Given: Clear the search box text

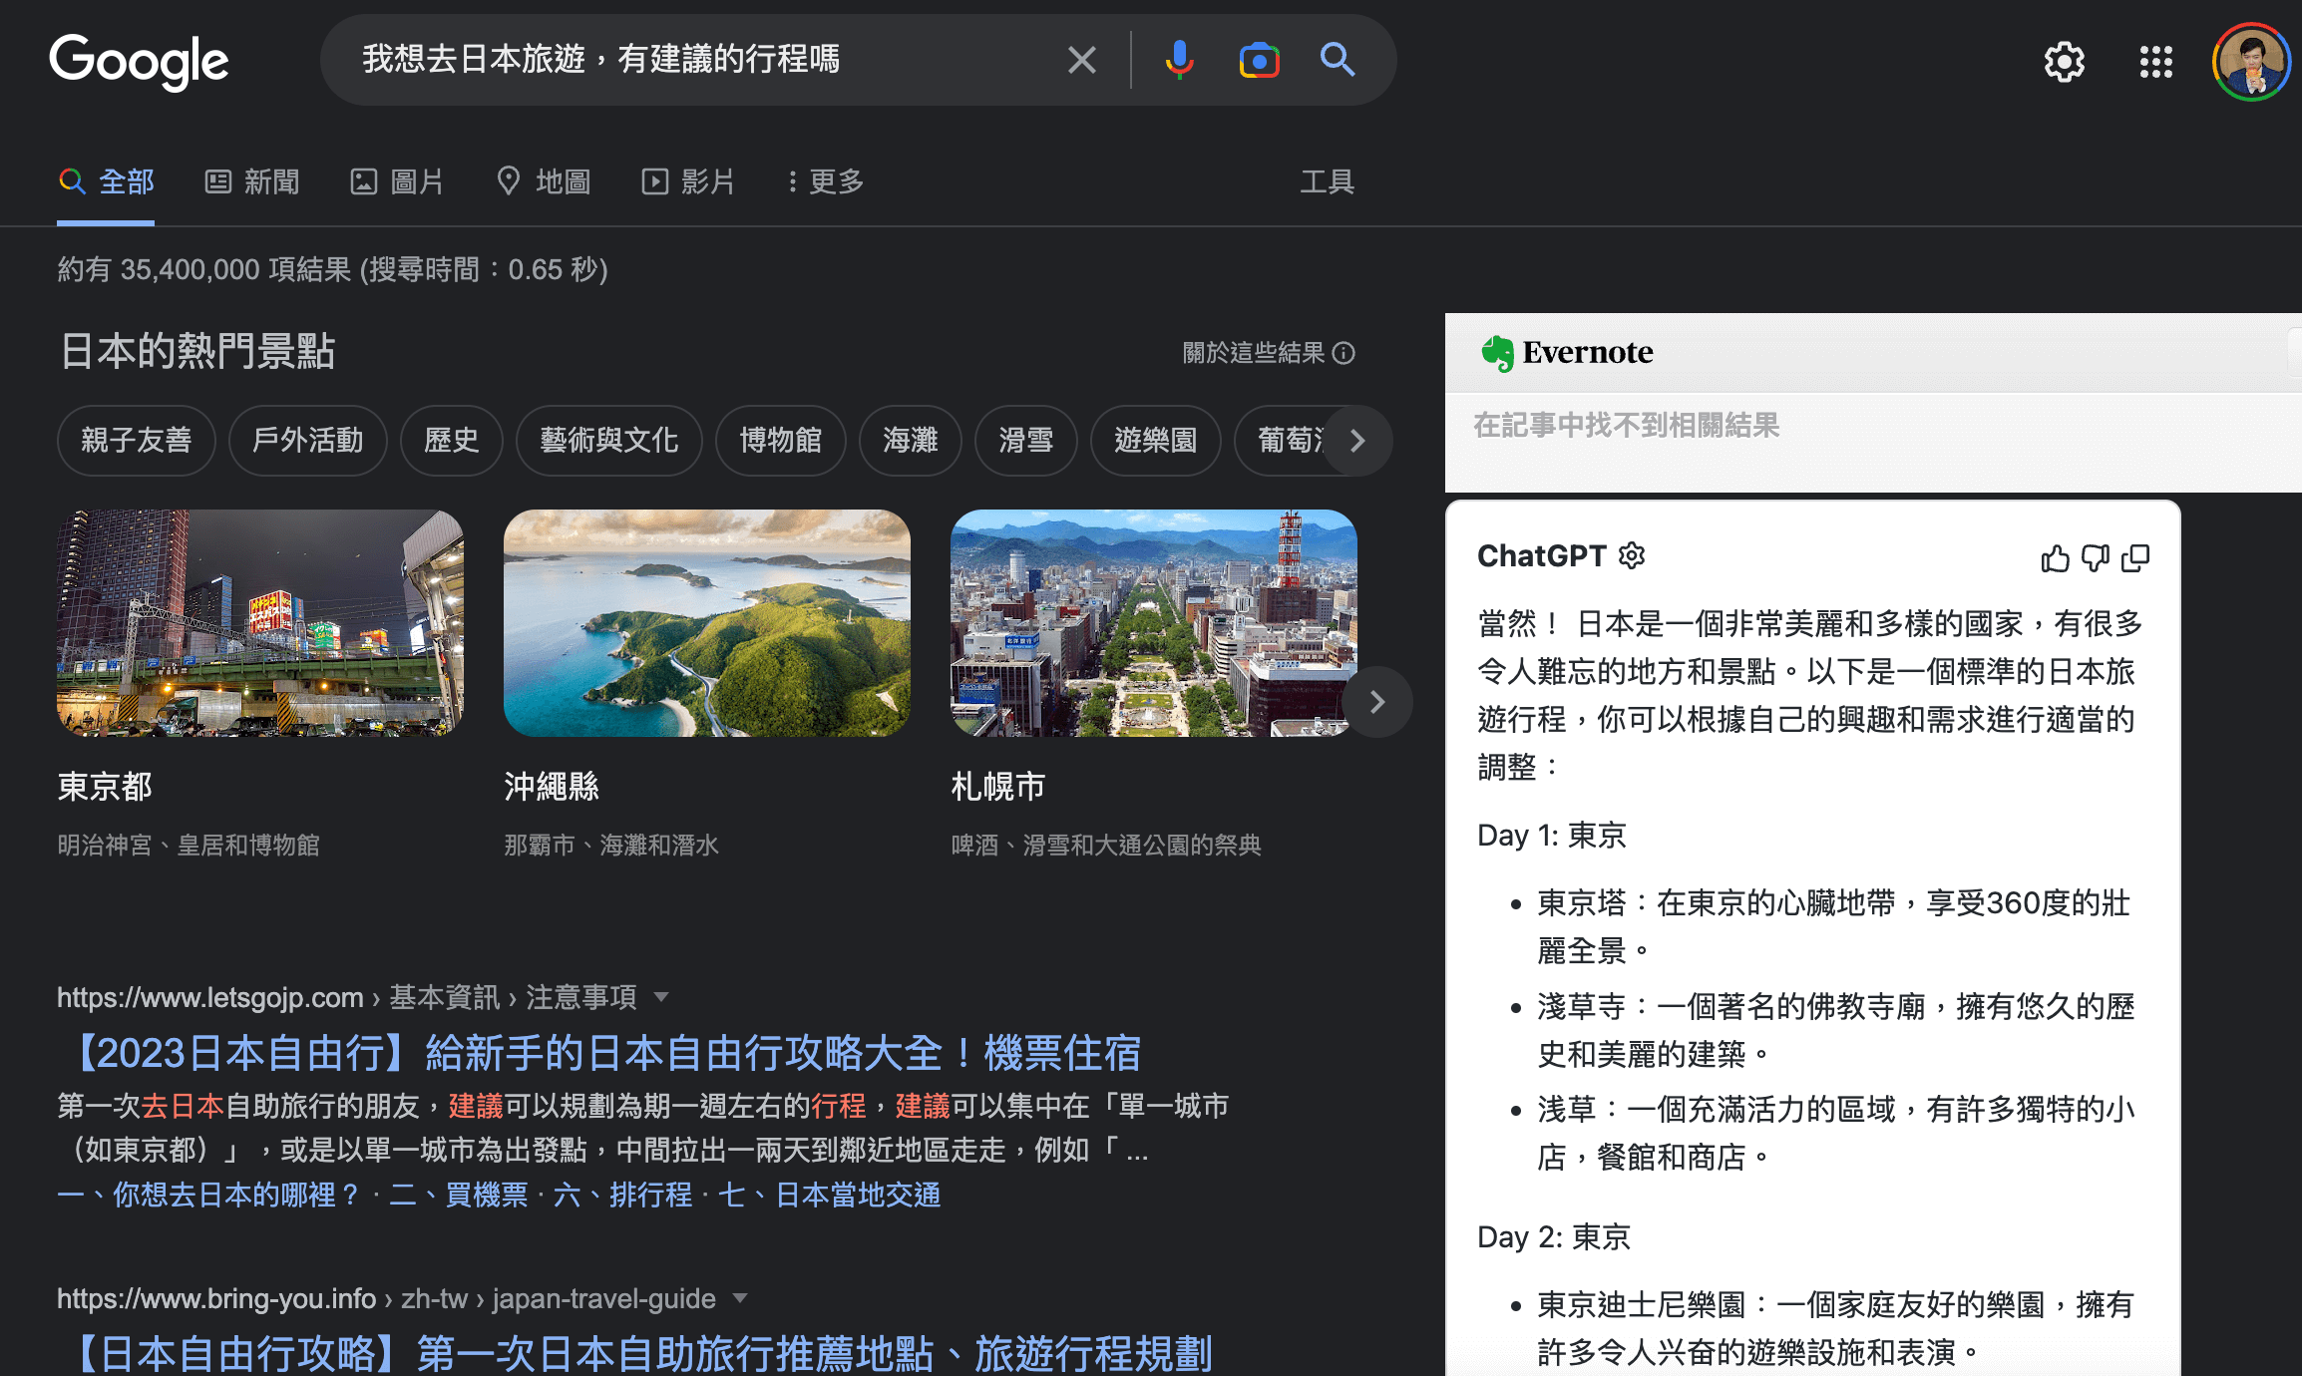Looking at the screenshot, I should coord(1082,60).
